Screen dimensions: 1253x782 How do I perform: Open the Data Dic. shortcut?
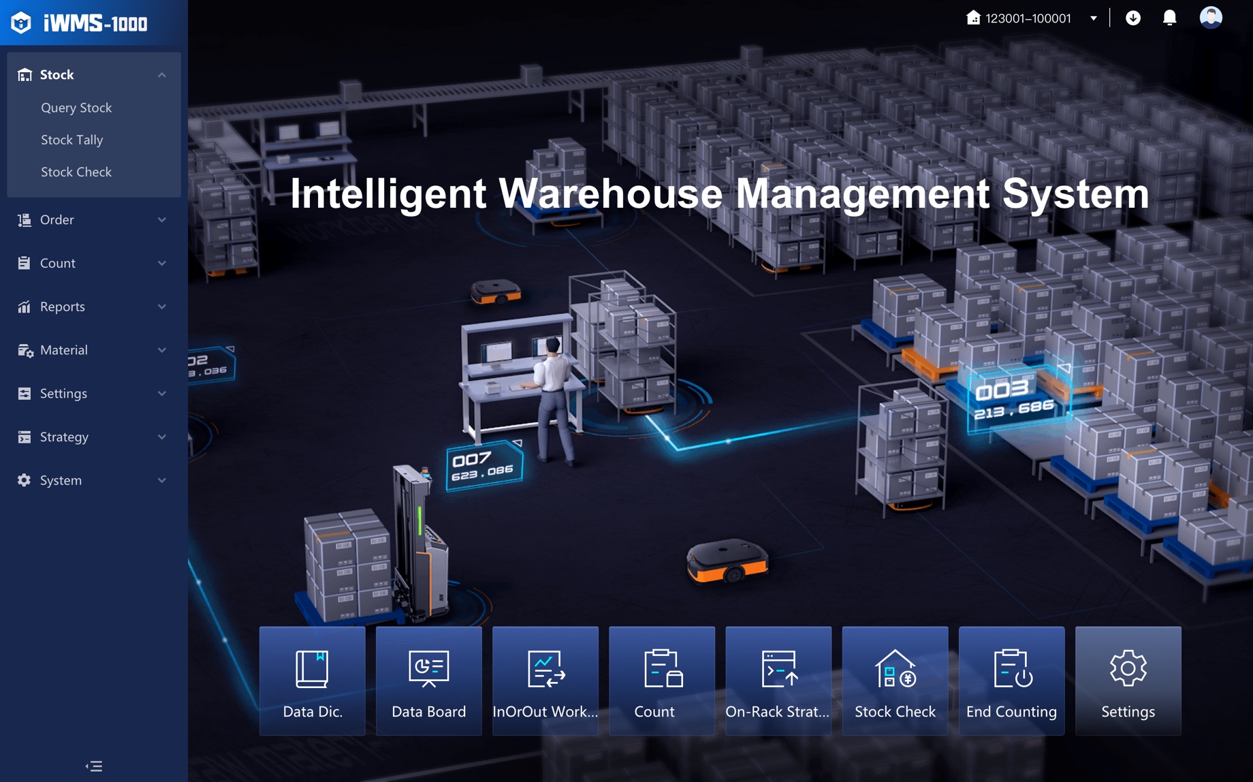coord(312,680)
